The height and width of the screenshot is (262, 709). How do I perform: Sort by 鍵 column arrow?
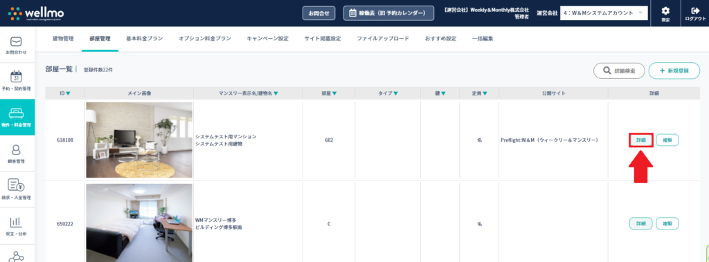443,93
